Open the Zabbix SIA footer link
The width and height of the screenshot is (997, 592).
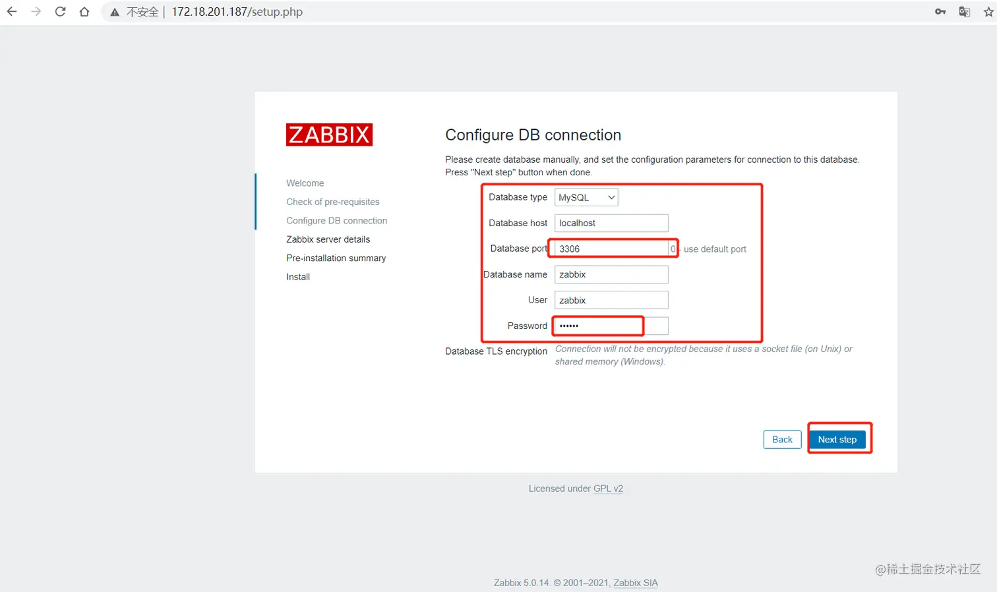click(x=636, y=583)
